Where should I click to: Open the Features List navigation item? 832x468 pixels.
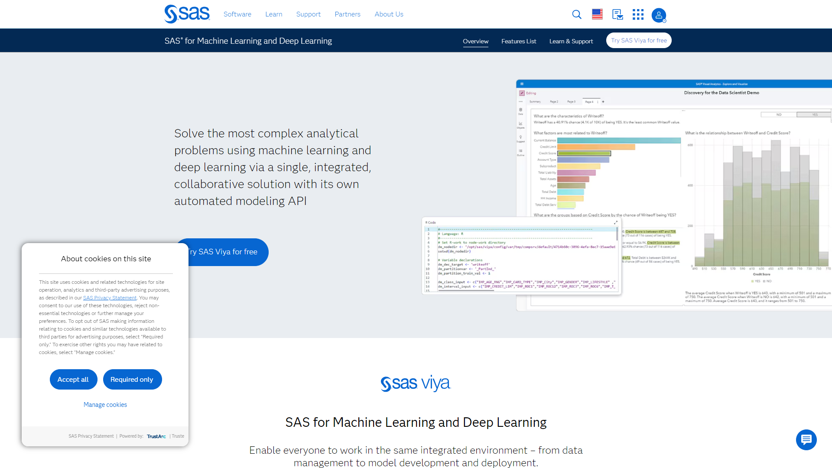(519, 41)
